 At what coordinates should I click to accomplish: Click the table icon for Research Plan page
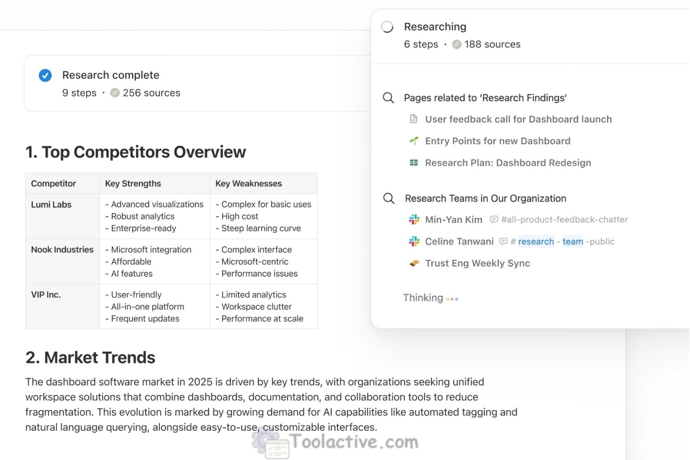414,163
